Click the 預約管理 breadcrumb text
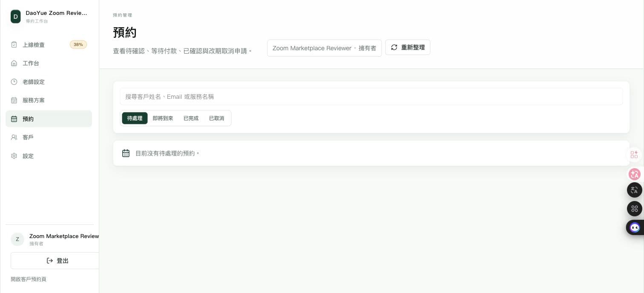Image resolution: width=644 pixels, height=293 pixels. tap(122, 15)
